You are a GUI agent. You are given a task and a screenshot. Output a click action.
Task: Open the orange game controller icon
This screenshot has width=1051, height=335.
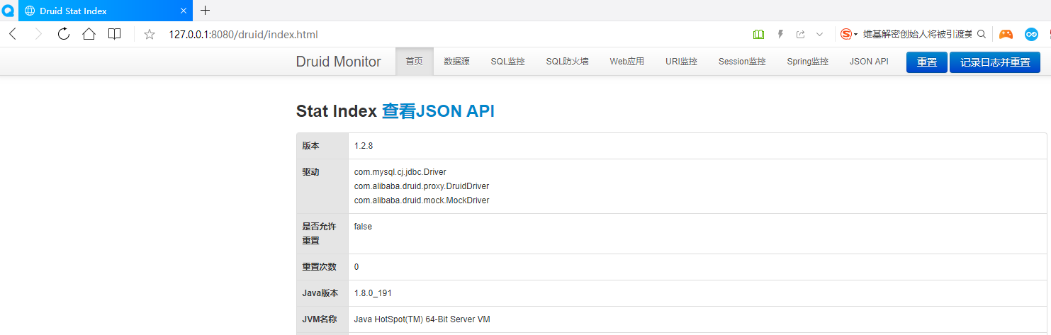[x=1006, y=34]
